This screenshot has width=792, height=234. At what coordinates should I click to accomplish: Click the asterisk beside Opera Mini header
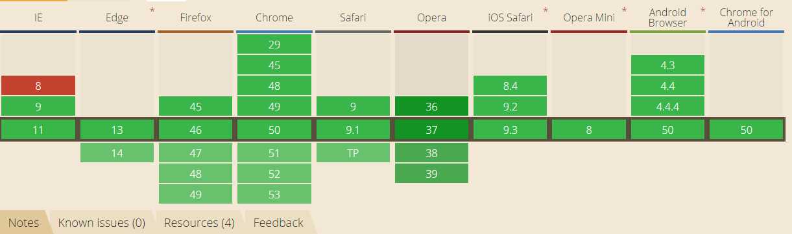(x=625, y=11)
